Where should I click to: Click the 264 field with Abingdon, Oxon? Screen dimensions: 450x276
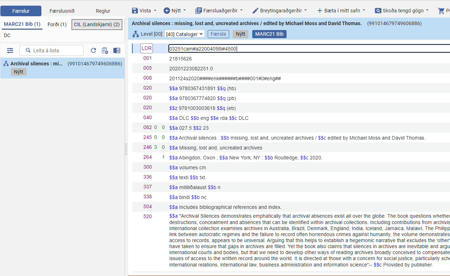point(246,158)
